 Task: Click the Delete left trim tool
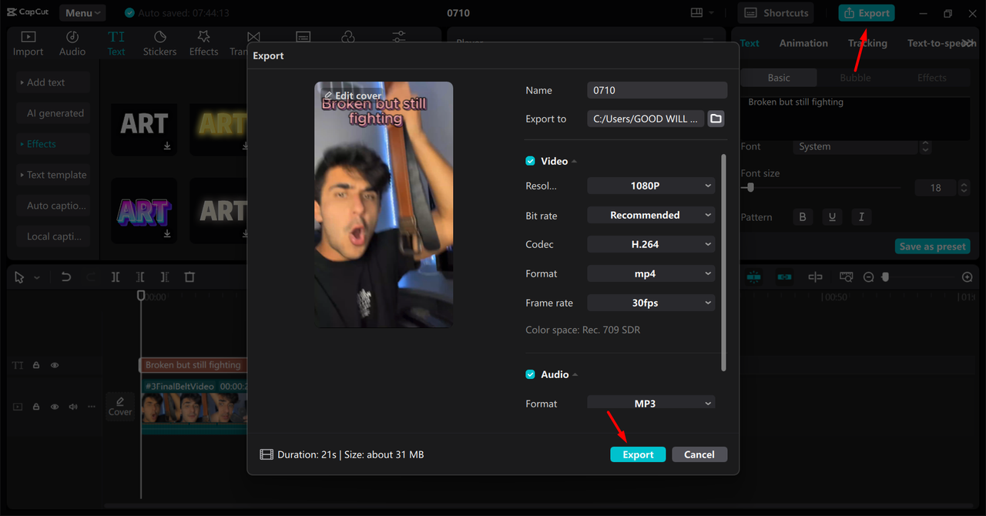point(140,277)
